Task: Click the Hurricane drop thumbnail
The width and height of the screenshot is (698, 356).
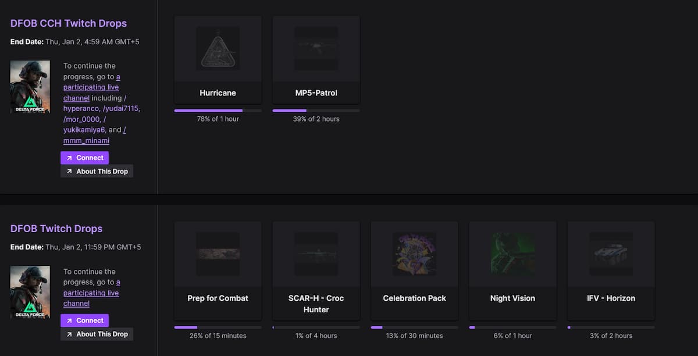Action: (x=218, y=49)
